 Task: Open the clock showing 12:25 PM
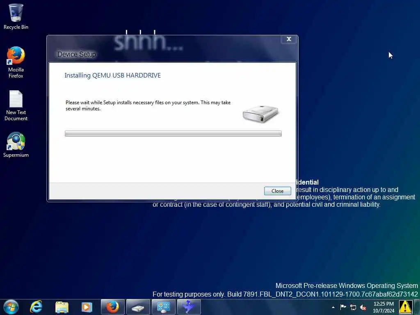(383, 307)
